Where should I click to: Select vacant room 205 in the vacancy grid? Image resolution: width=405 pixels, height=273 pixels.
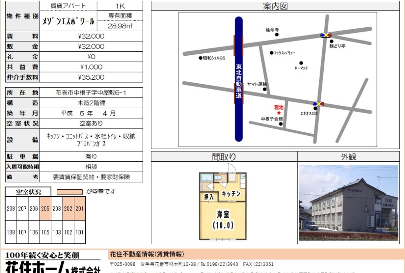pyautogui.click(x=45, y=208)
